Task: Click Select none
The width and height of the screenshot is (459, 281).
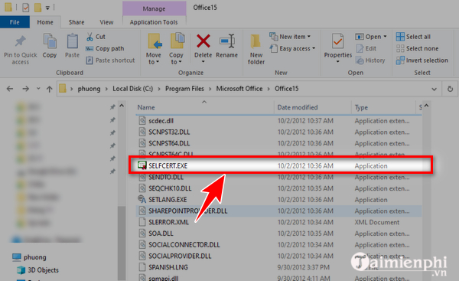Action: pyautogui.click(x=417, y=48)
